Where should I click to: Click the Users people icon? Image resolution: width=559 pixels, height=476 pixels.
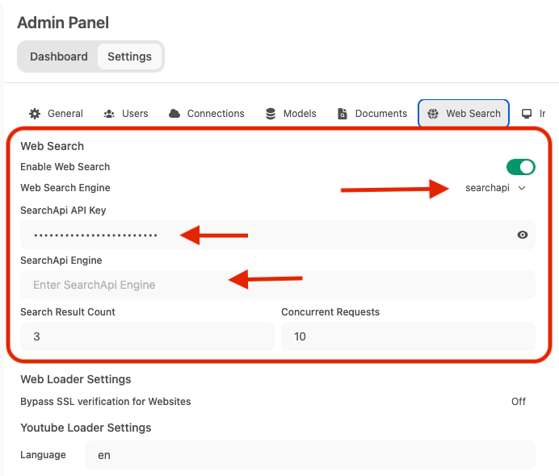tap(109, 114)
